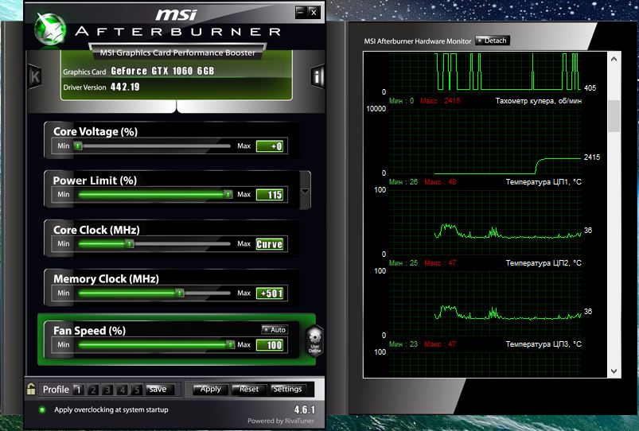The width and height of the screenshot is (639, 431).
Task: Click the version number 4.6.1 text
Action: click(x=305, y=410)
